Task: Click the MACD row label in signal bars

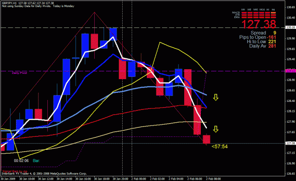Action: coord(236,13)
